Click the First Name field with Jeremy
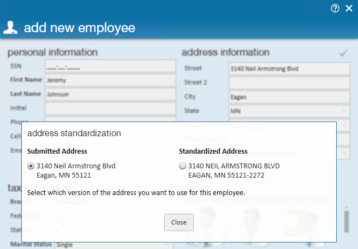 tap(110, 80)
